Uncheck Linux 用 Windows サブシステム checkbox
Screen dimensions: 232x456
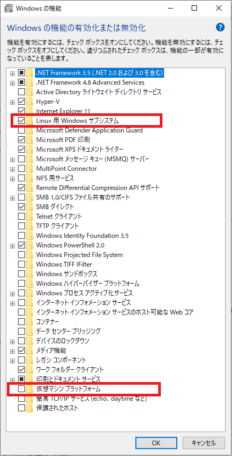[21, 121]
